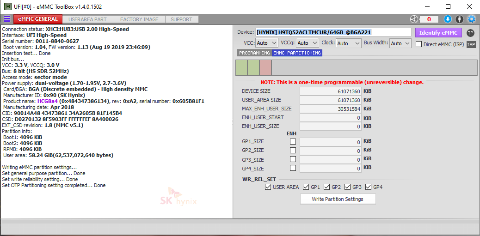The height and width of the screenshot is (236, 480).
Task: Click the ISP badge icon
Action: tap(471, 45)
